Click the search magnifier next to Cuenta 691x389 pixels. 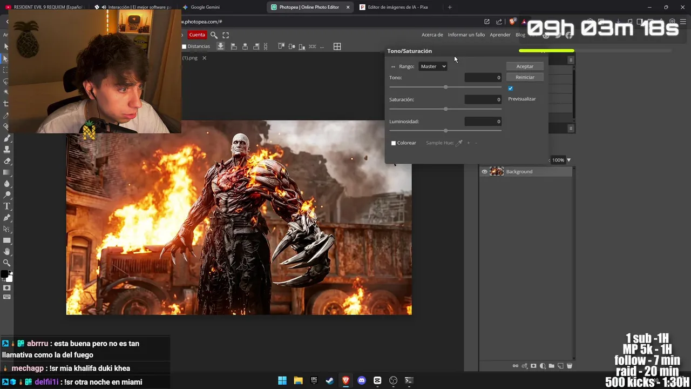pyautogui.click(x=214, y=35)
